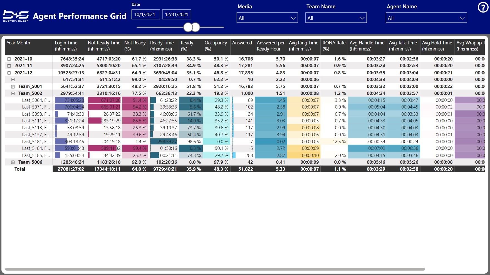Select agent row Last_5137

tap(36, 135)
